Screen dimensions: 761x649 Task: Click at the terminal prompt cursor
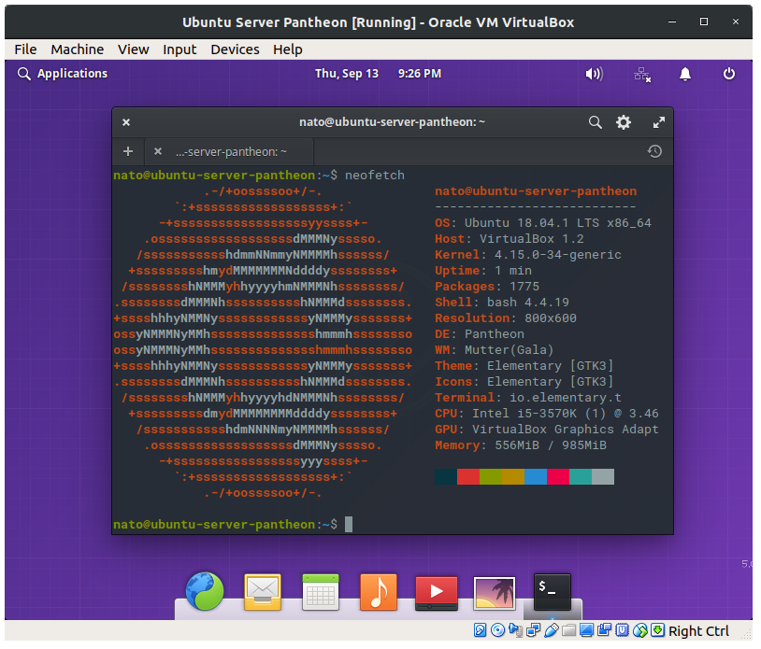tap(349, 525)
